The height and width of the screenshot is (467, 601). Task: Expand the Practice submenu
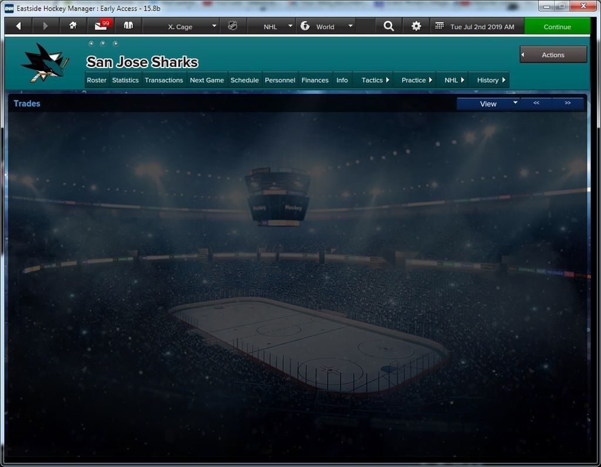pos(415,80)
